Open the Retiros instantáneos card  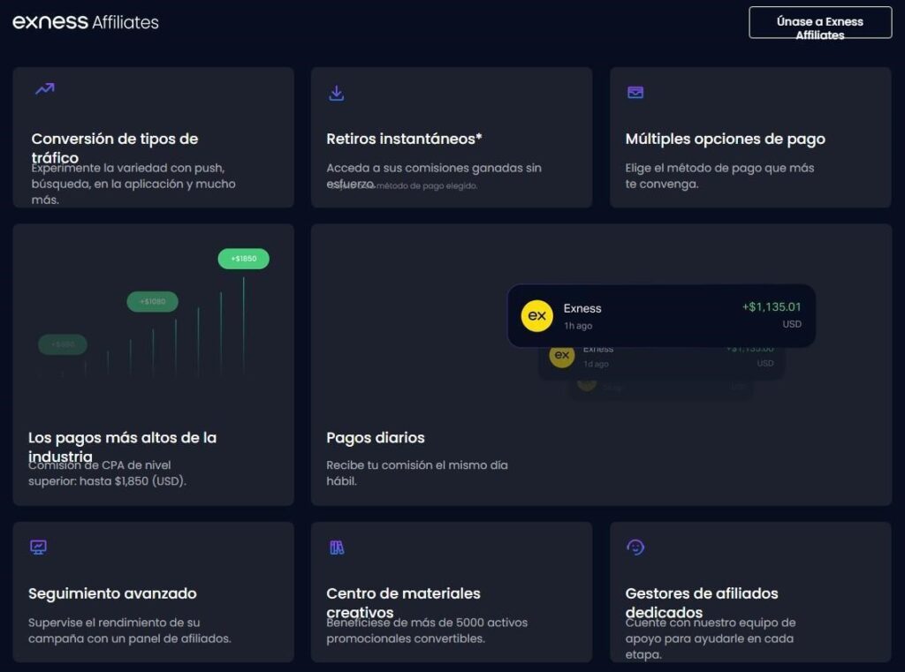pos(451,137)
